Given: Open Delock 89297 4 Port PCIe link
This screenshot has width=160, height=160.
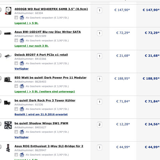Looking at the screenshot, I should (41, 55).
